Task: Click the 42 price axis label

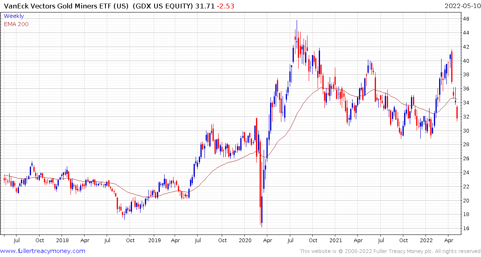Action: pyautogui.click(x=466, y=47)
